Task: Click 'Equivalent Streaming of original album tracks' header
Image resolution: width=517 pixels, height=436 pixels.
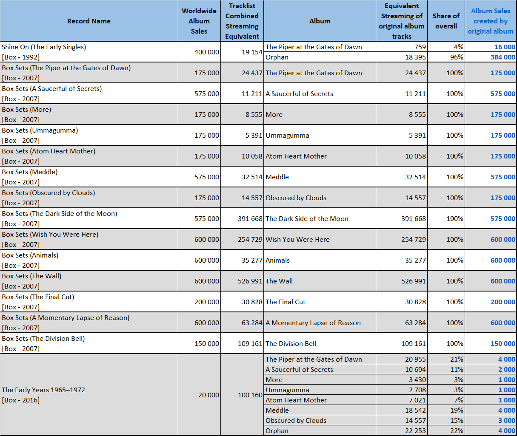Action: (x=402, y=21)
